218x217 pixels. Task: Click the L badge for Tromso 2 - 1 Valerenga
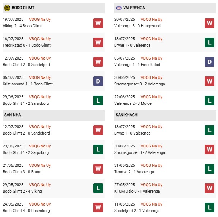pos(209,169)
